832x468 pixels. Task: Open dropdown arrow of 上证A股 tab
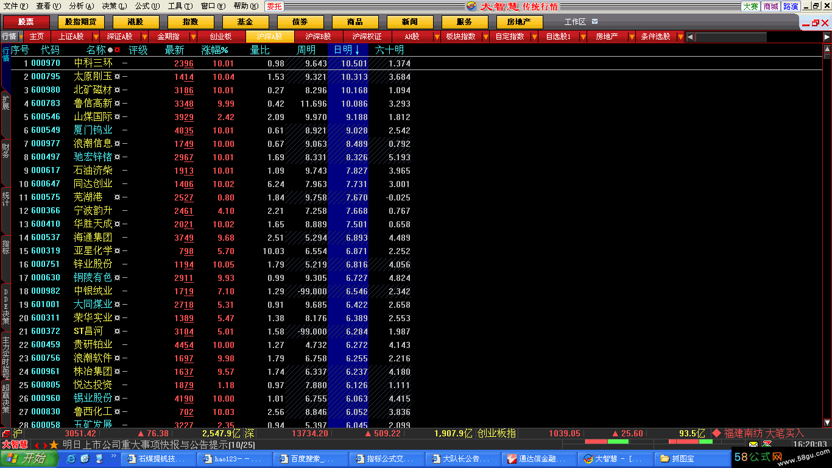(x=96, y=37)
